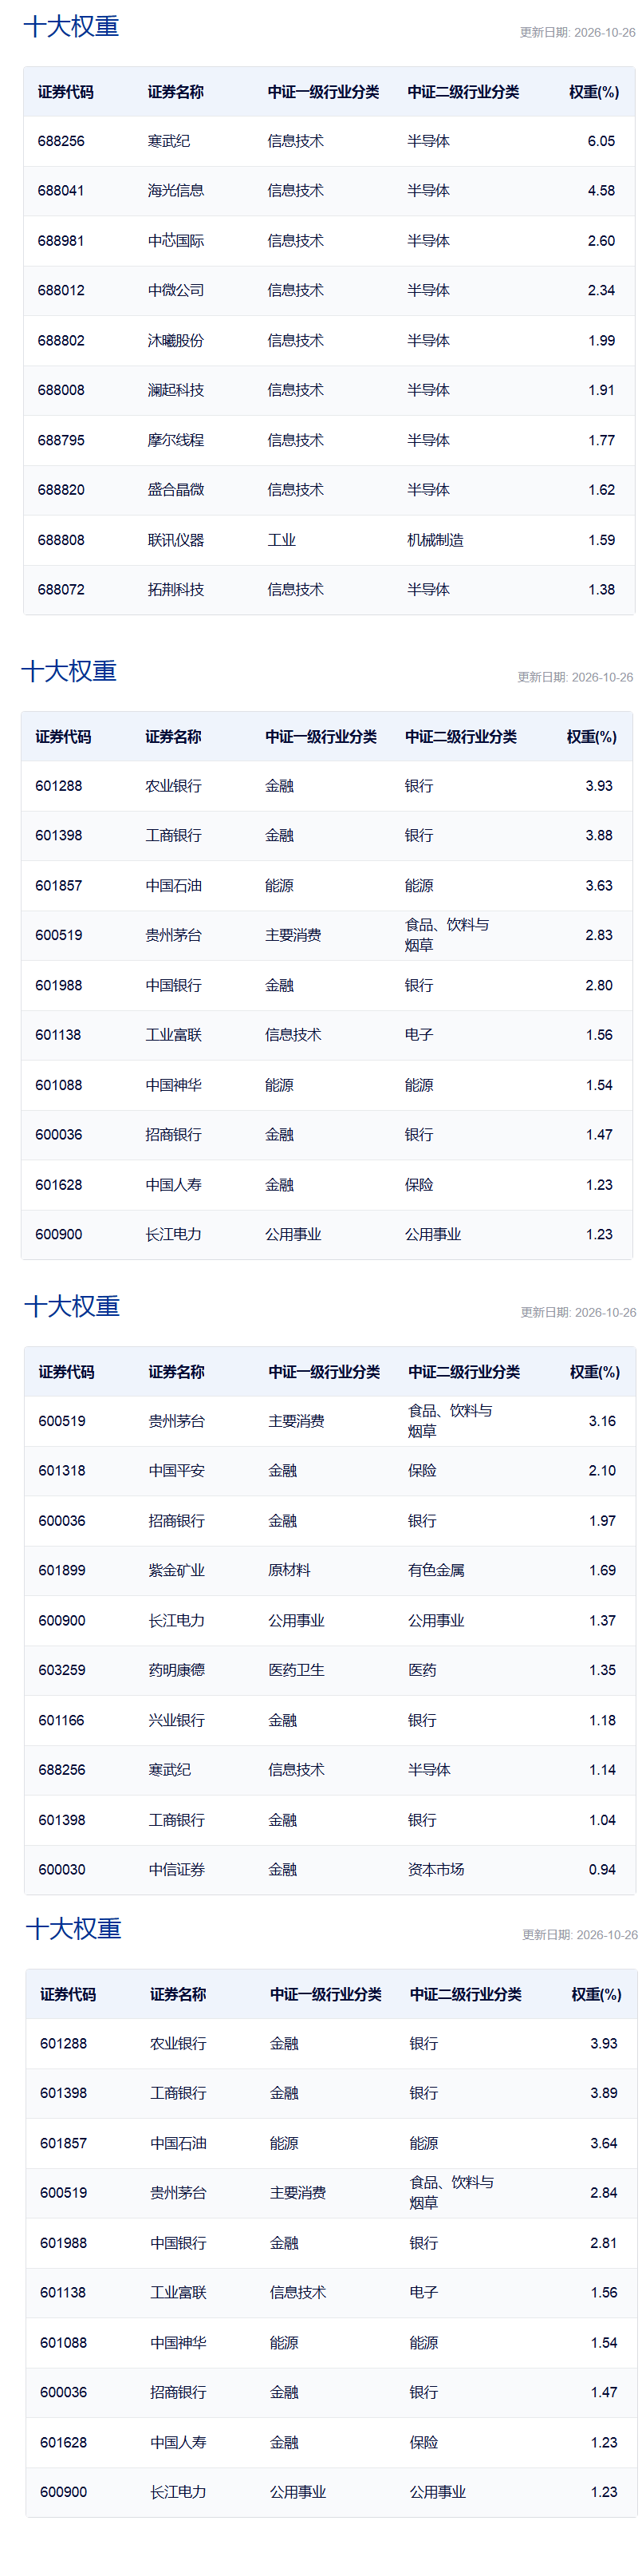Viewport: 642px width, 2576px height.
Task: Click the 原材料 industry cell
Action: pyautogui.click(x=290, y=1571)
